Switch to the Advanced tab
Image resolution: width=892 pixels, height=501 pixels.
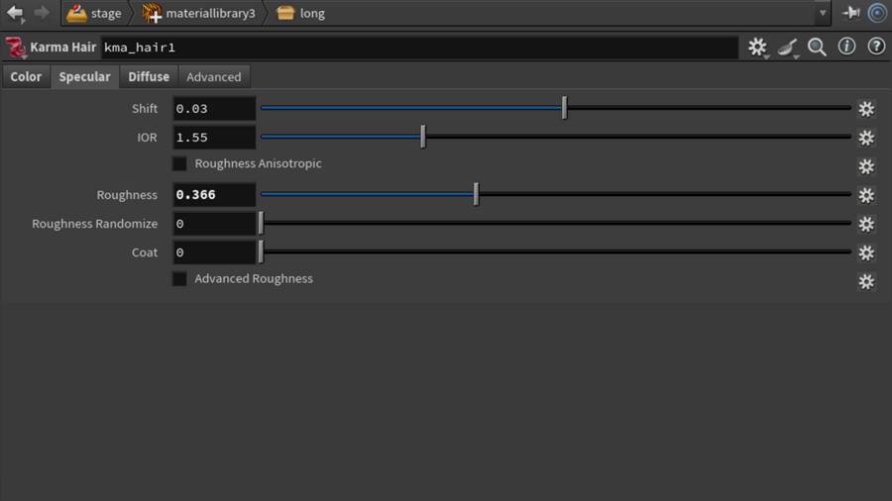pyautogui.click(x=214, y=76)
